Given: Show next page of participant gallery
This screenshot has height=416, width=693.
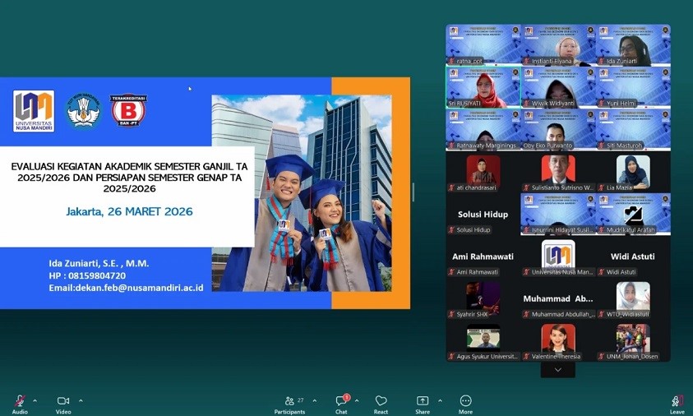Looking at the screenshot, I should click(x=558, y=370).
